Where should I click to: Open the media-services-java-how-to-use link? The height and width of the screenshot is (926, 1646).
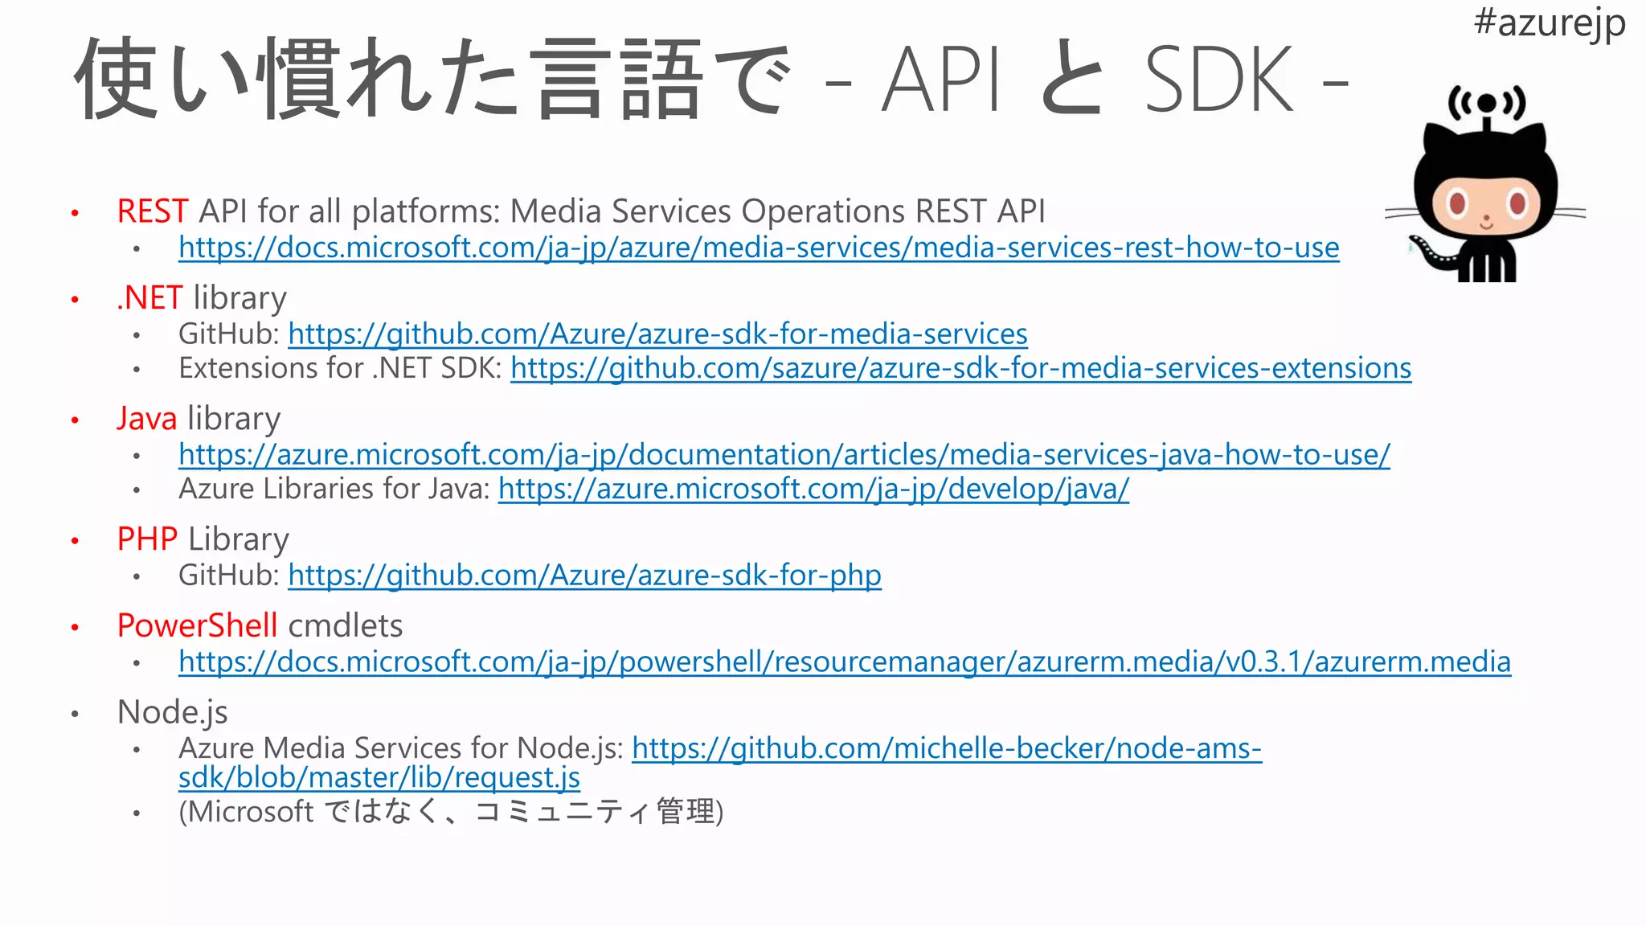784,455
